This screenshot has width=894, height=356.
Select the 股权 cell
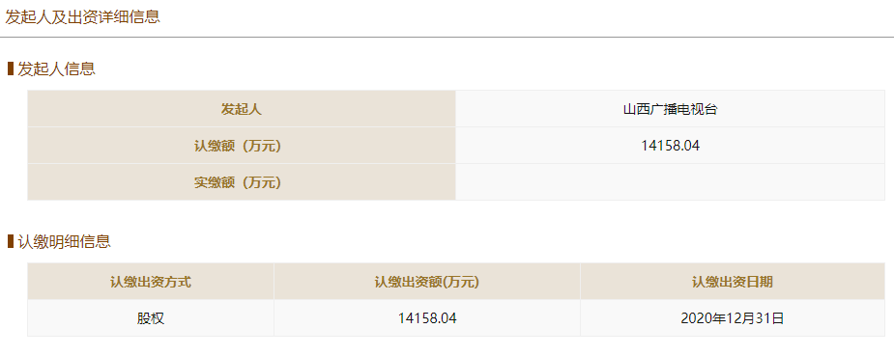[151, 318]
